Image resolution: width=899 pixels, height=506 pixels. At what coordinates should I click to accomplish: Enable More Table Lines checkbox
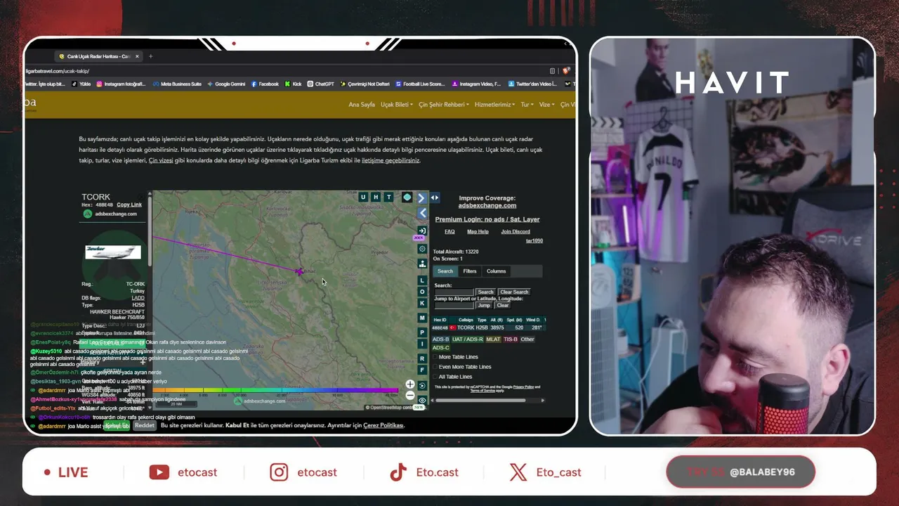click(x=435, y=357)
